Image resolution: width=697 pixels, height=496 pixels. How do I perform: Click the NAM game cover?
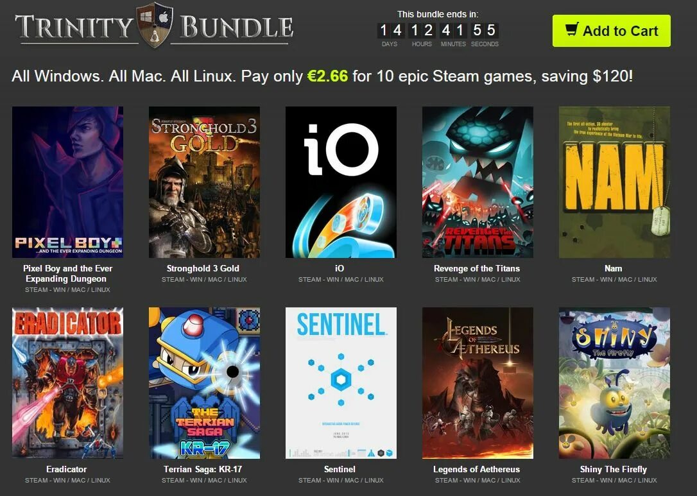tap(614, 182)
